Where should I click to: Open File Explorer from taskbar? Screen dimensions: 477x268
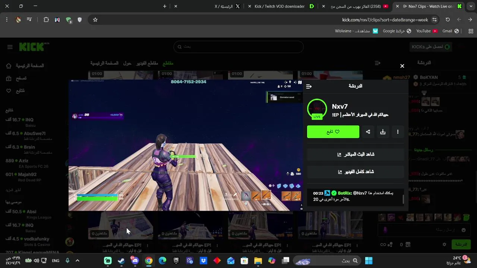pyautogui.click(x=258, y=261)
